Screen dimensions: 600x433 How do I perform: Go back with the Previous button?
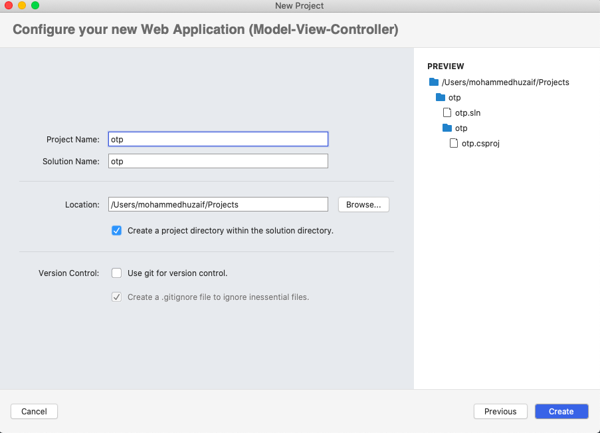click(500, 411)
